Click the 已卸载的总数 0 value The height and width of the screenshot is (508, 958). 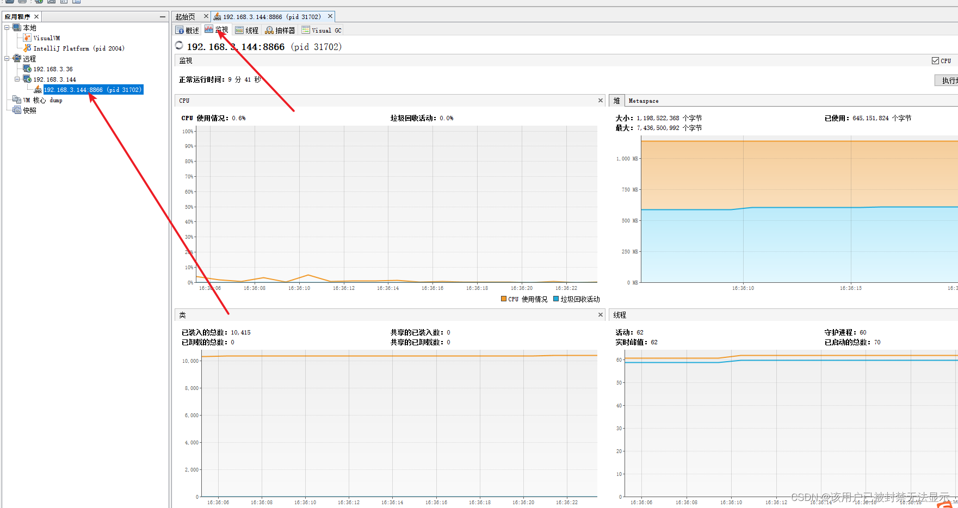coord(232,342)
